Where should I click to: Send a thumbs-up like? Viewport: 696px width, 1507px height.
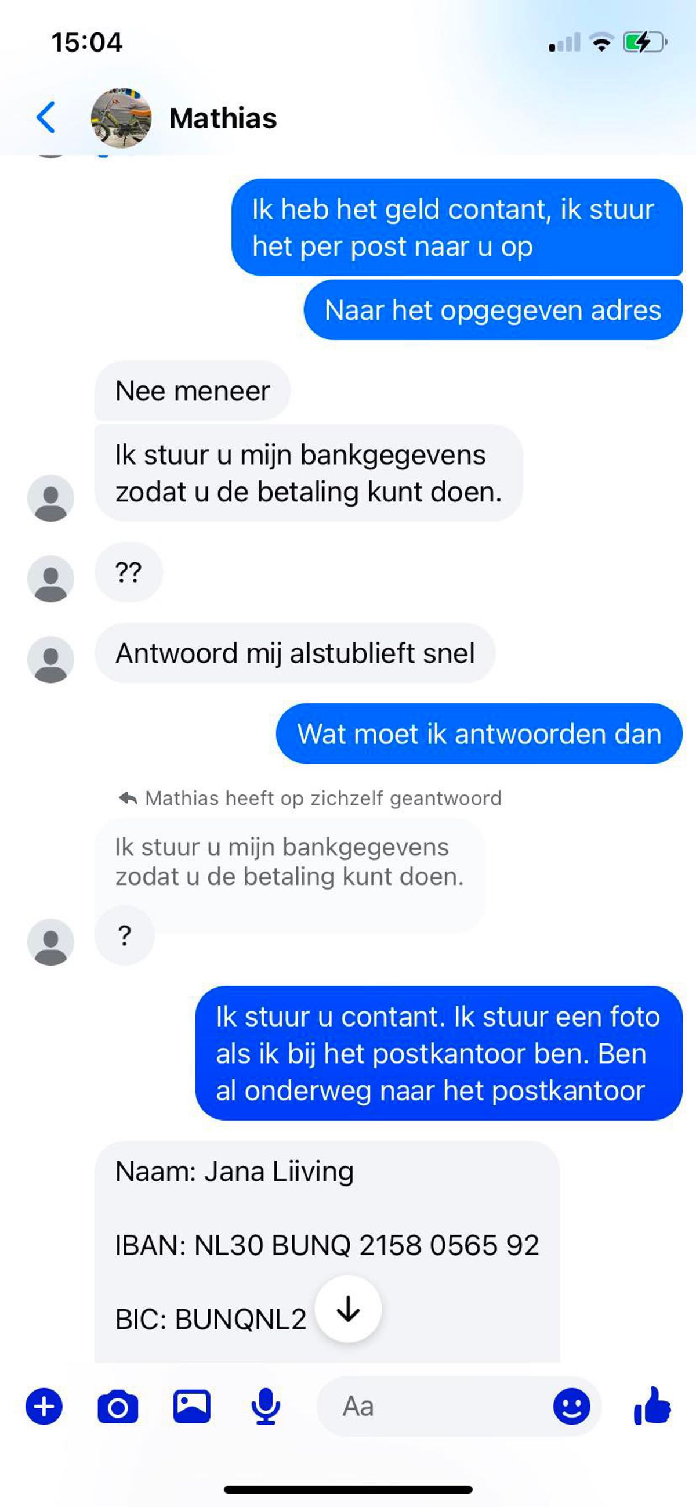click(x=652, y=1405)
